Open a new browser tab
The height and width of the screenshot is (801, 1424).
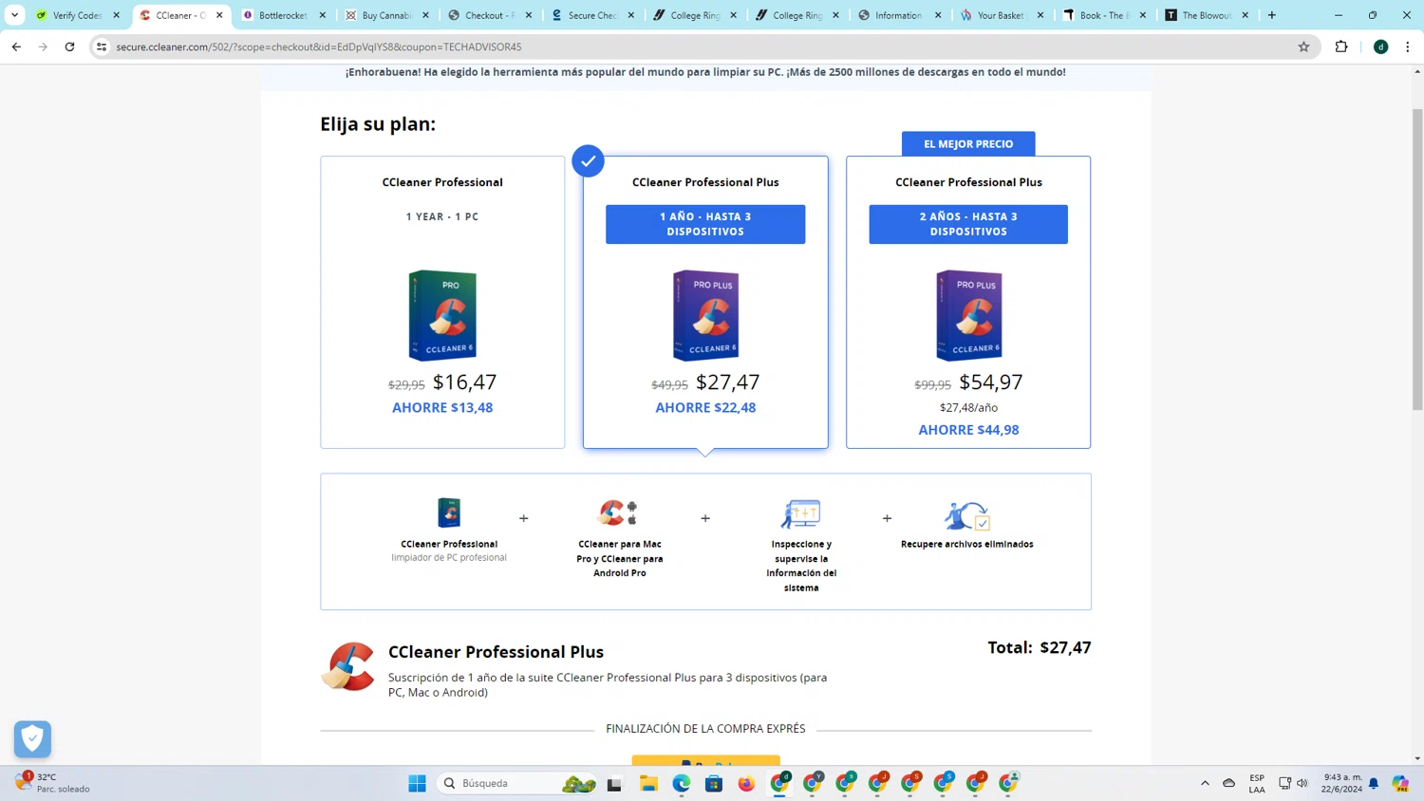1272,15
